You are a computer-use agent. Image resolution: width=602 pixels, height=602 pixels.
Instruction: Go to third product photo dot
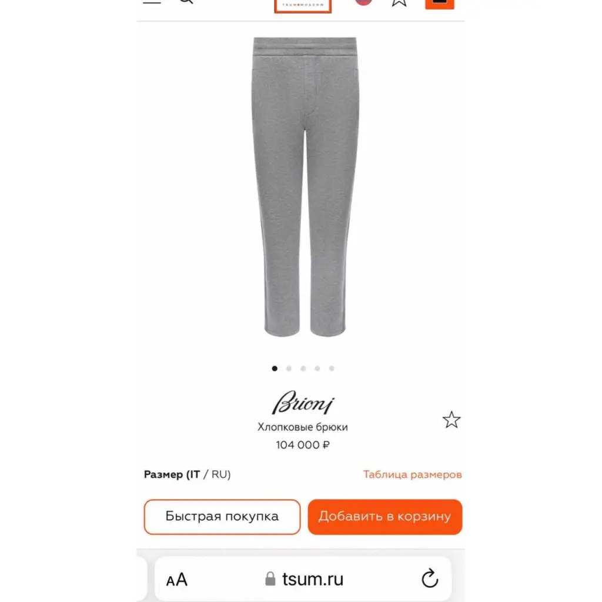pyautogui.click(x=303, y=369)
